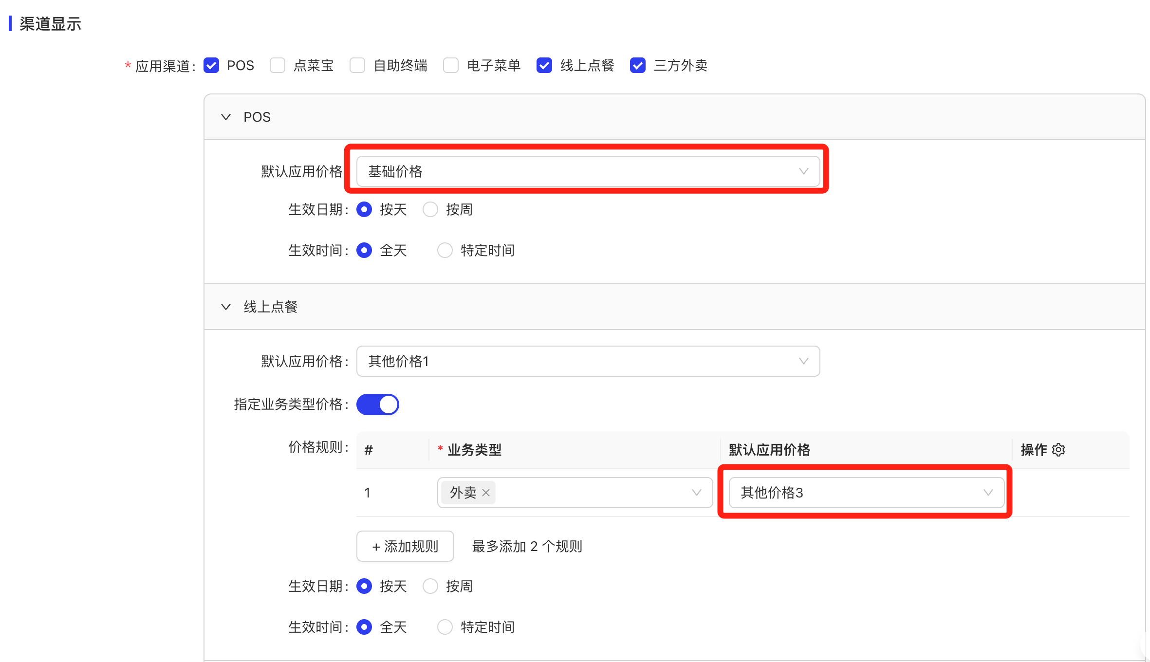Enable the 点菜宝 channel checkbox
The height and width of the screenshot is (662, 1150).
tap(278, 65)
